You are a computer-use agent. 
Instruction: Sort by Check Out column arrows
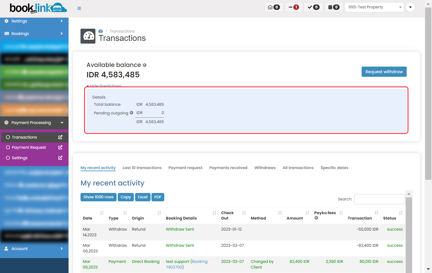pos(244,213)
